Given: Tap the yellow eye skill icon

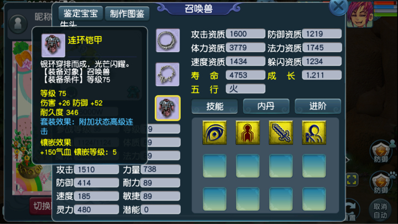Looking at the screenshot, I should 214,133.
